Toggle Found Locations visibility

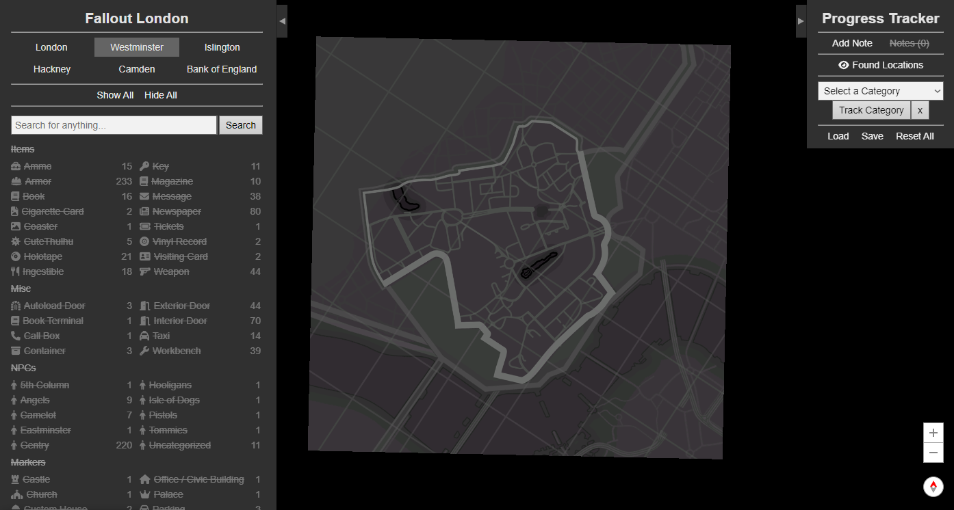pos(881,65)
